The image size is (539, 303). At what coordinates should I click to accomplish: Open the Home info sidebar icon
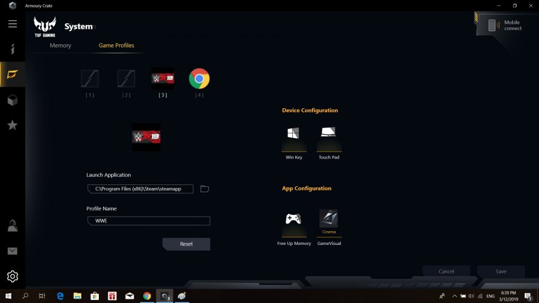coord(13,49)
